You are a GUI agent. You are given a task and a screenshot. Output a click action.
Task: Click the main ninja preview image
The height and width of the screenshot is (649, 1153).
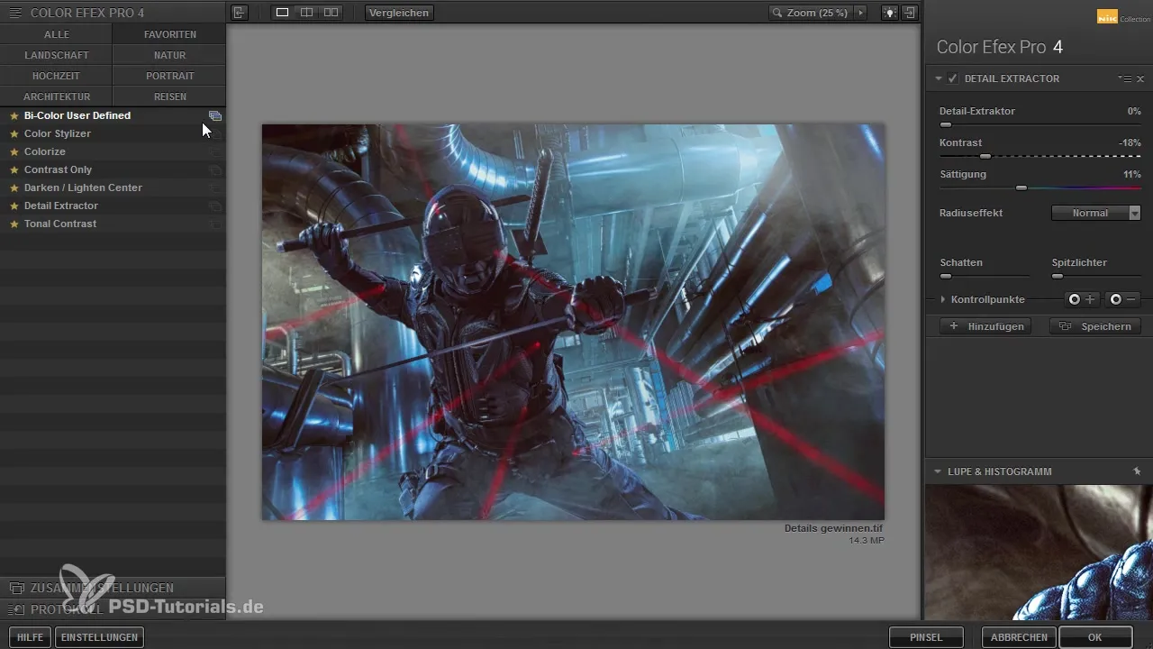tap(573, 322)
